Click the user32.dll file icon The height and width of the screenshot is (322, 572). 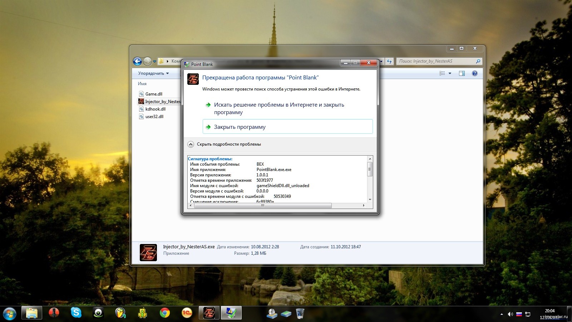point(141,117)
